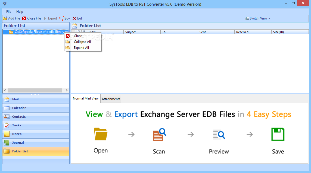Minimize the EDB to PST Converter window
This screenshot has width=311, height=173.
[x=286, y=3]
